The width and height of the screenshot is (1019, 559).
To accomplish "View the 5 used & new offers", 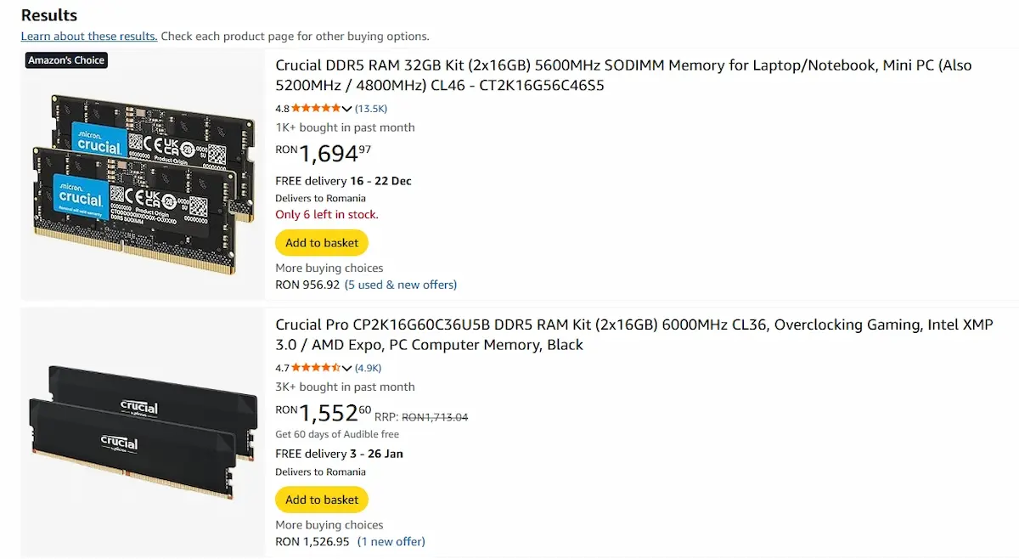I will click(x=400, y=285).
